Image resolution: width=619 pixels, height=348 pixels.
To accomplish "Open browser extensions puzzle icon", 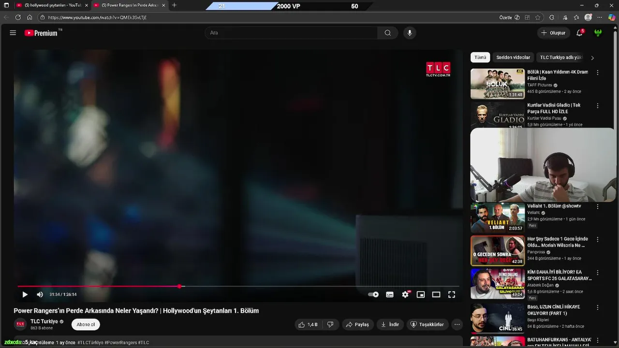I will coord(552,17).
